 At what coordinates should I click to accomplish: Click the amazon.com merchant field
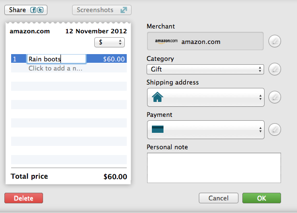click(x=205, y=41)
